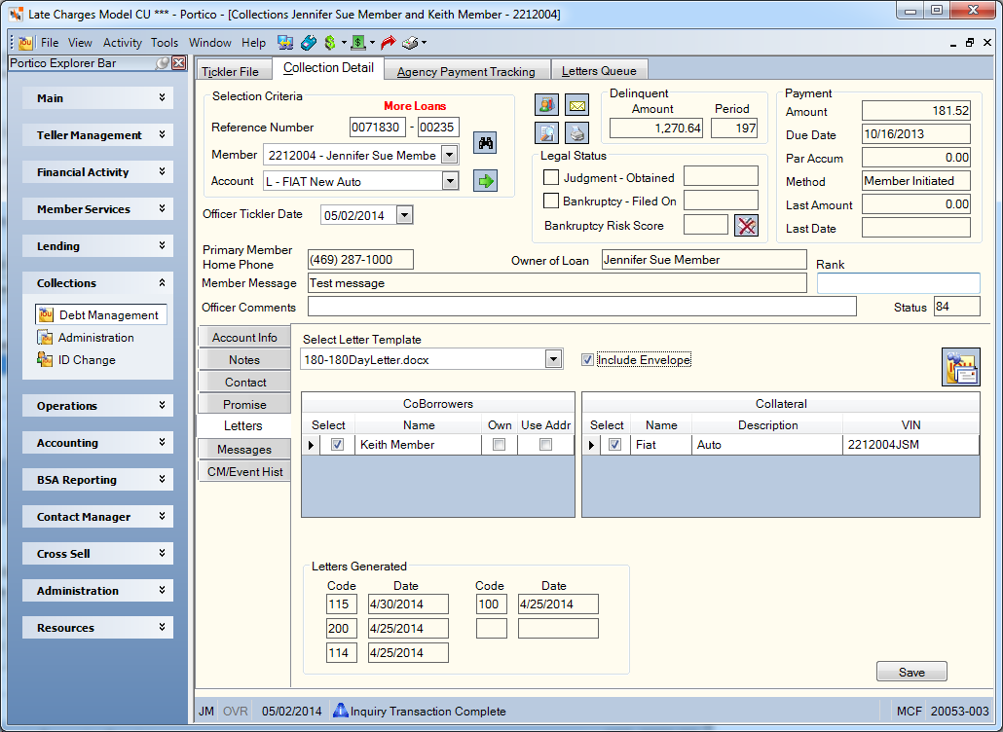This screenshot has width=1003, height=732.
Task: Click the red arrow toolbar icon
Action: (388, 43)
